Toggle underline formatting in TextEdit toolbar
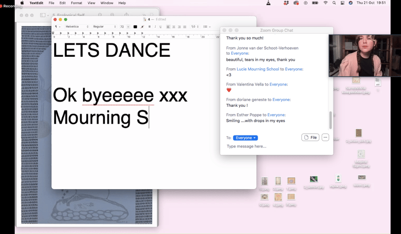The image size is (401, 234). tap(161, 27)
